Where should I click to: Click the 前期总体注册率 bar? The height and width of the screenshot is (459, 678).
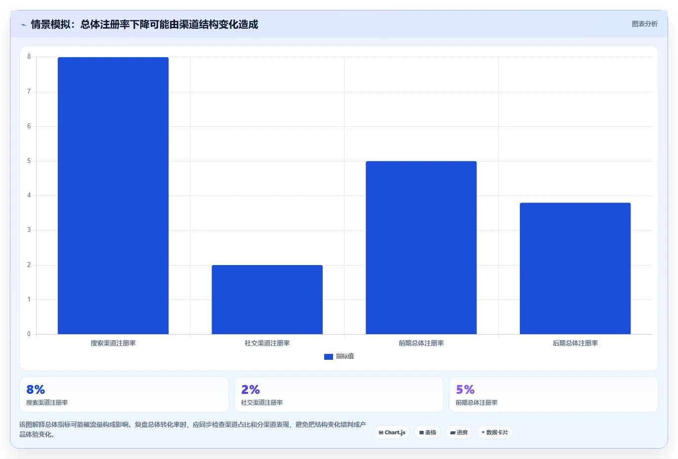tap(421, 248)
